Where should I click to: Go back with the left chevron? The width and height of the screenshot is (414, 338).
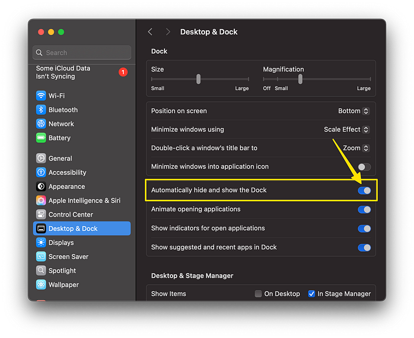pyautogui.click(x=150, y=32)
